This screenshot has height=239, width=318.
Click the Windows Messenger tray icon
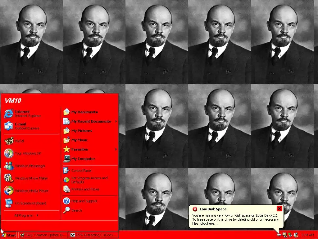[x=296, y=235]
